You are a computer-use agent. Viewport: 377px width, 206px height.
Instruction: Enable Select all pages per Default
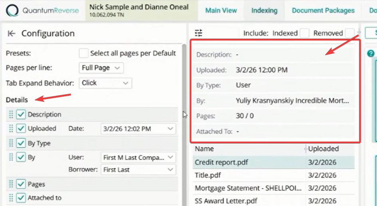83,53
